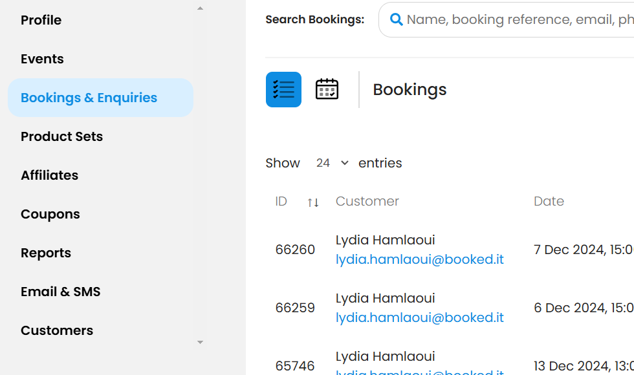The height and width of the screenshot is (375, 634).
Task: Open Product Sets page
Action: (61, 136)
